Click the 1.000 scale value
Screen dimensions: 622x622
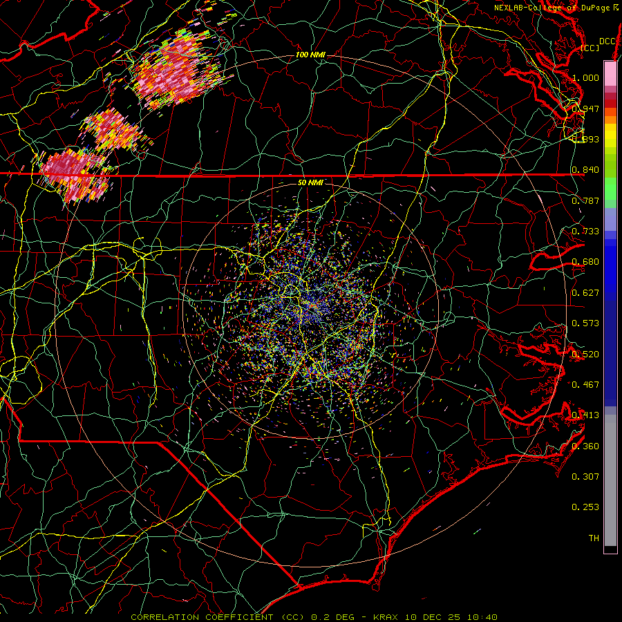click(x=585, y=77)
